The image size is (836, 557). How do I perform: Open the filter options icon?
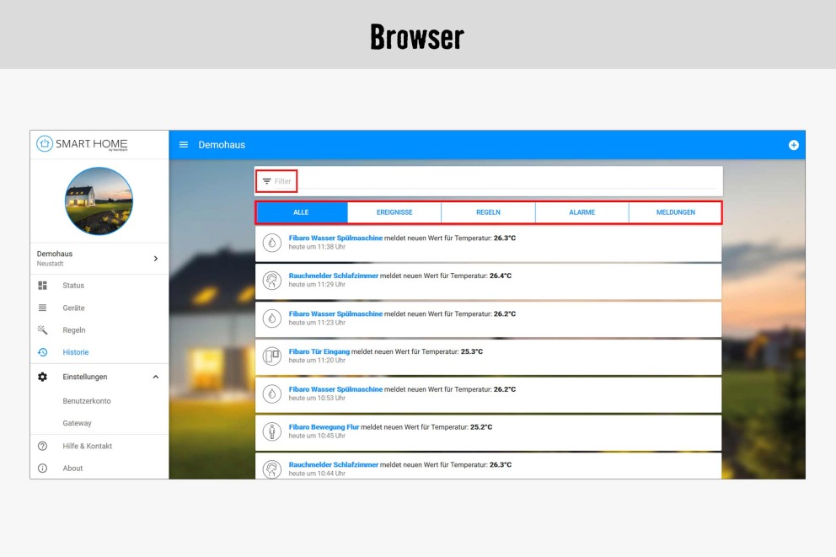tap(266, 181)
